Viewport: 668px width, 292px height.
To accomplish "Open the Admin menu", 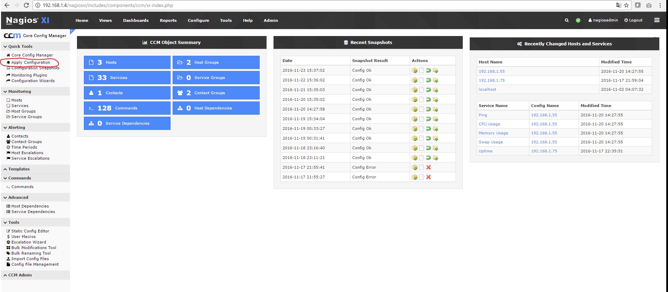I will pyautogui.click(x=271, y=20).
